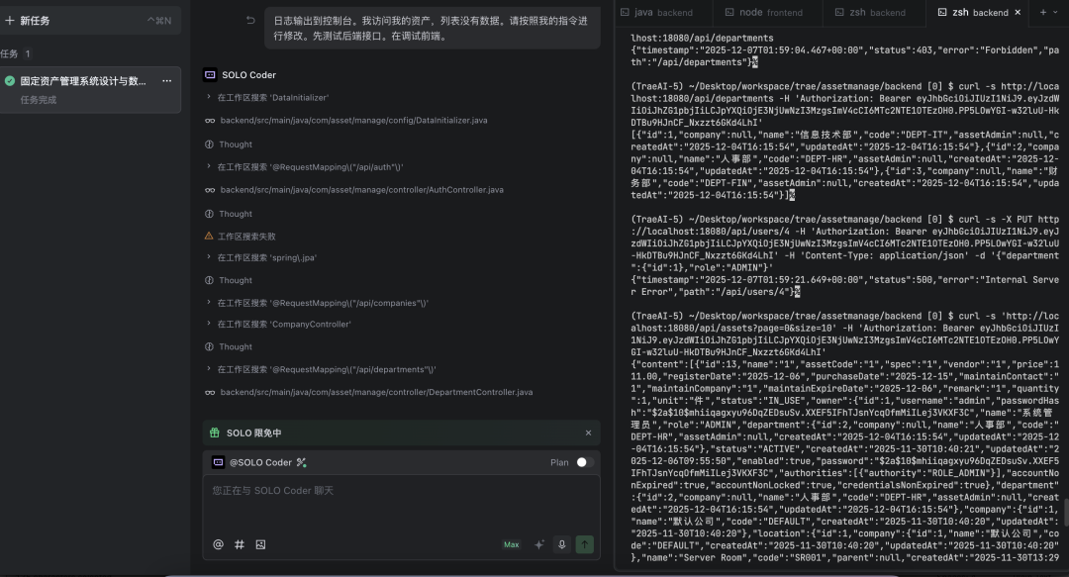Click the green completed check icon of the task
This screenshot has width=1069, height=577.
point(10,81)
